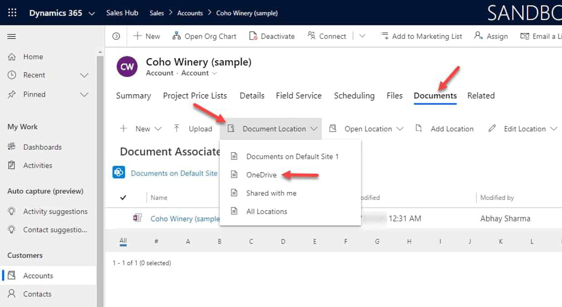Click the Open Org Chart icon
The height and width of the screenshot is (307, 562).
point(176,36)
